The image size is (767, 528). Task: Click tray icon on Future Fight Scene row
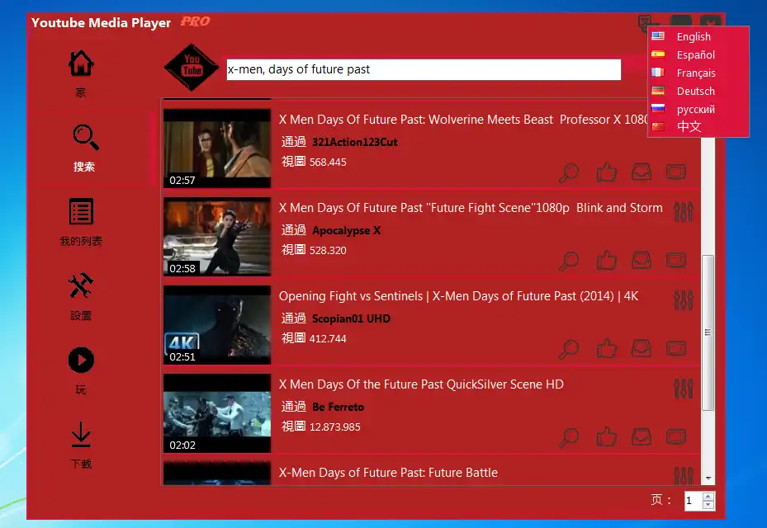click(642, 260)
